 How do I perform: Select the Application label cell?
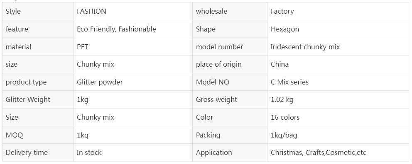(x=230, y=152)
